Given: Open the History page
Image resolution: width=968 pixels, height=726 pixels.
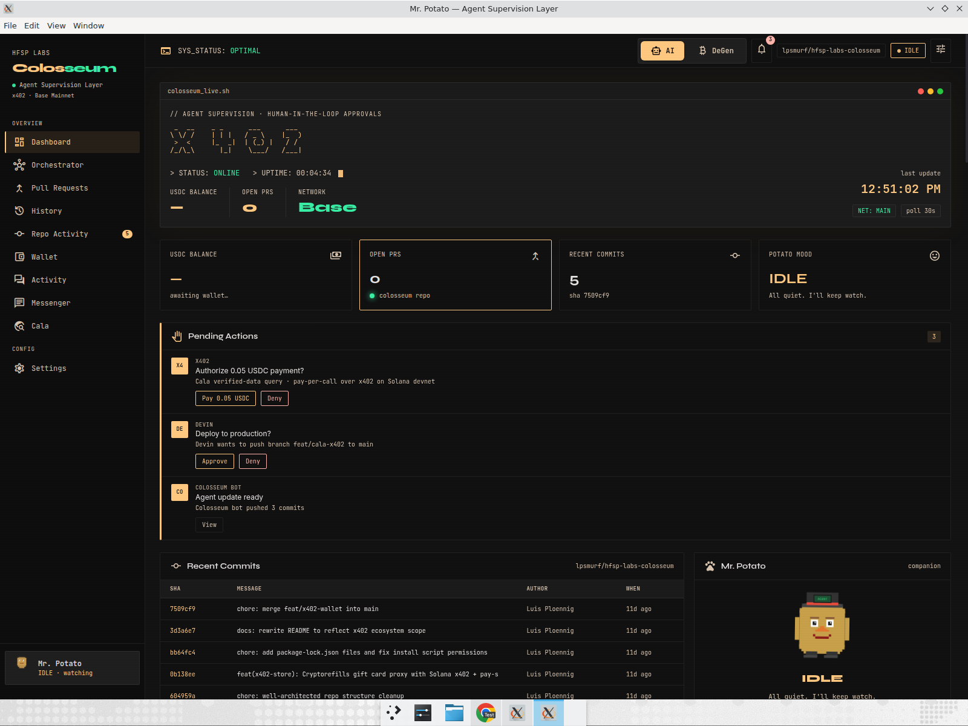Looking at the screenshot, I should [x=72, y=211].
